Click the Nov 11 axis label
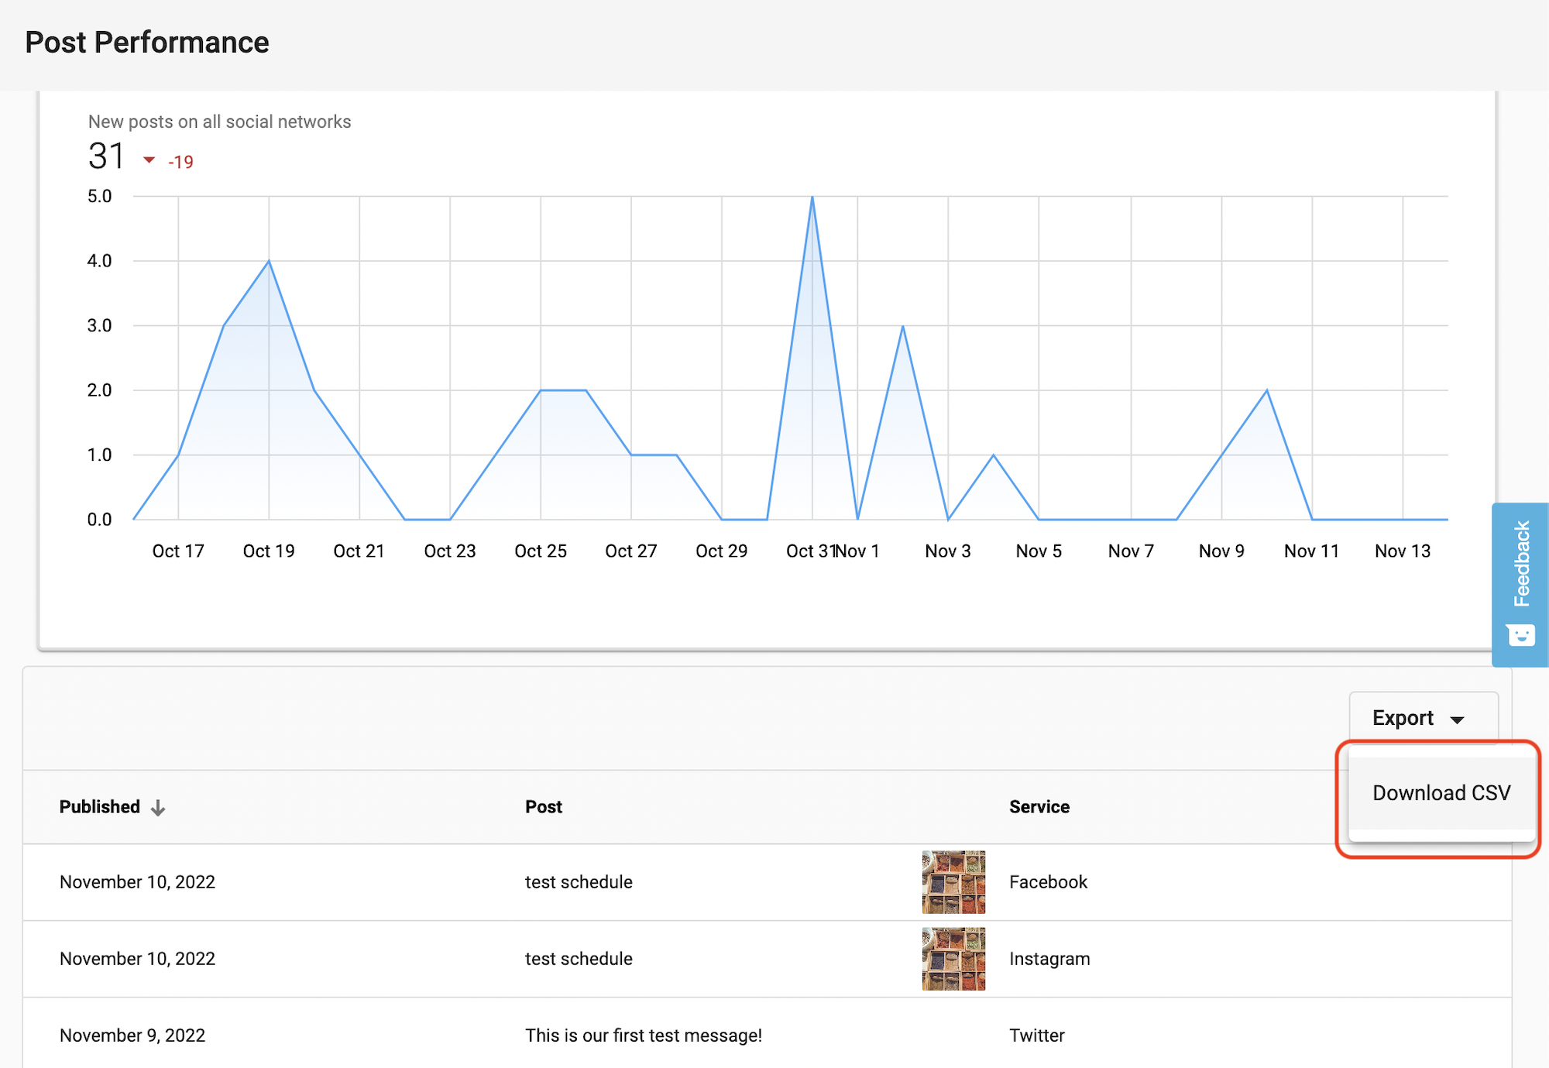 click(x=1311, y=551)
